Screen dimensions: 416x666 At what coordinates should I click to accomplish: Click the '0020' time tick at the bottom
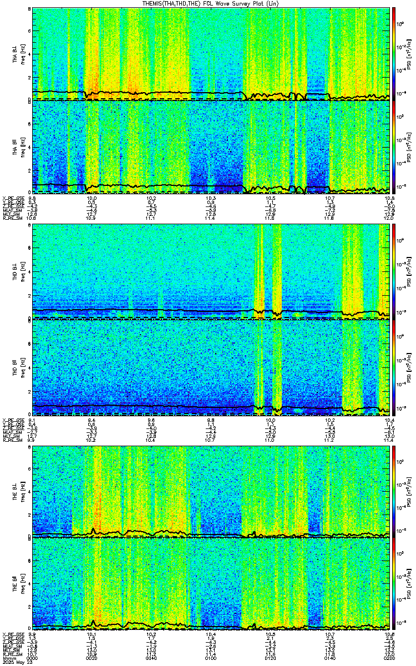tap(92, 657)
